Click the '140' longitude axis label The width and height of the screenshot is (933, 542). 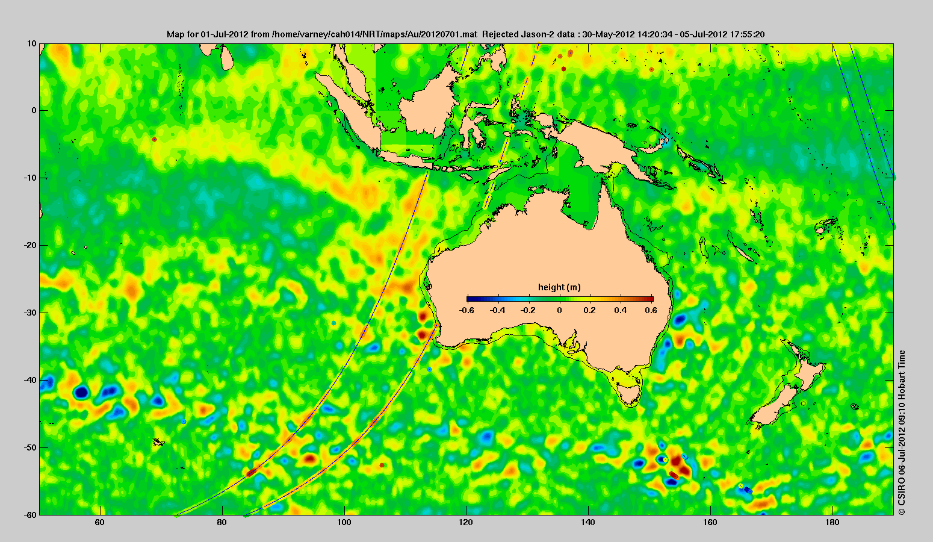tap(588, 523)
